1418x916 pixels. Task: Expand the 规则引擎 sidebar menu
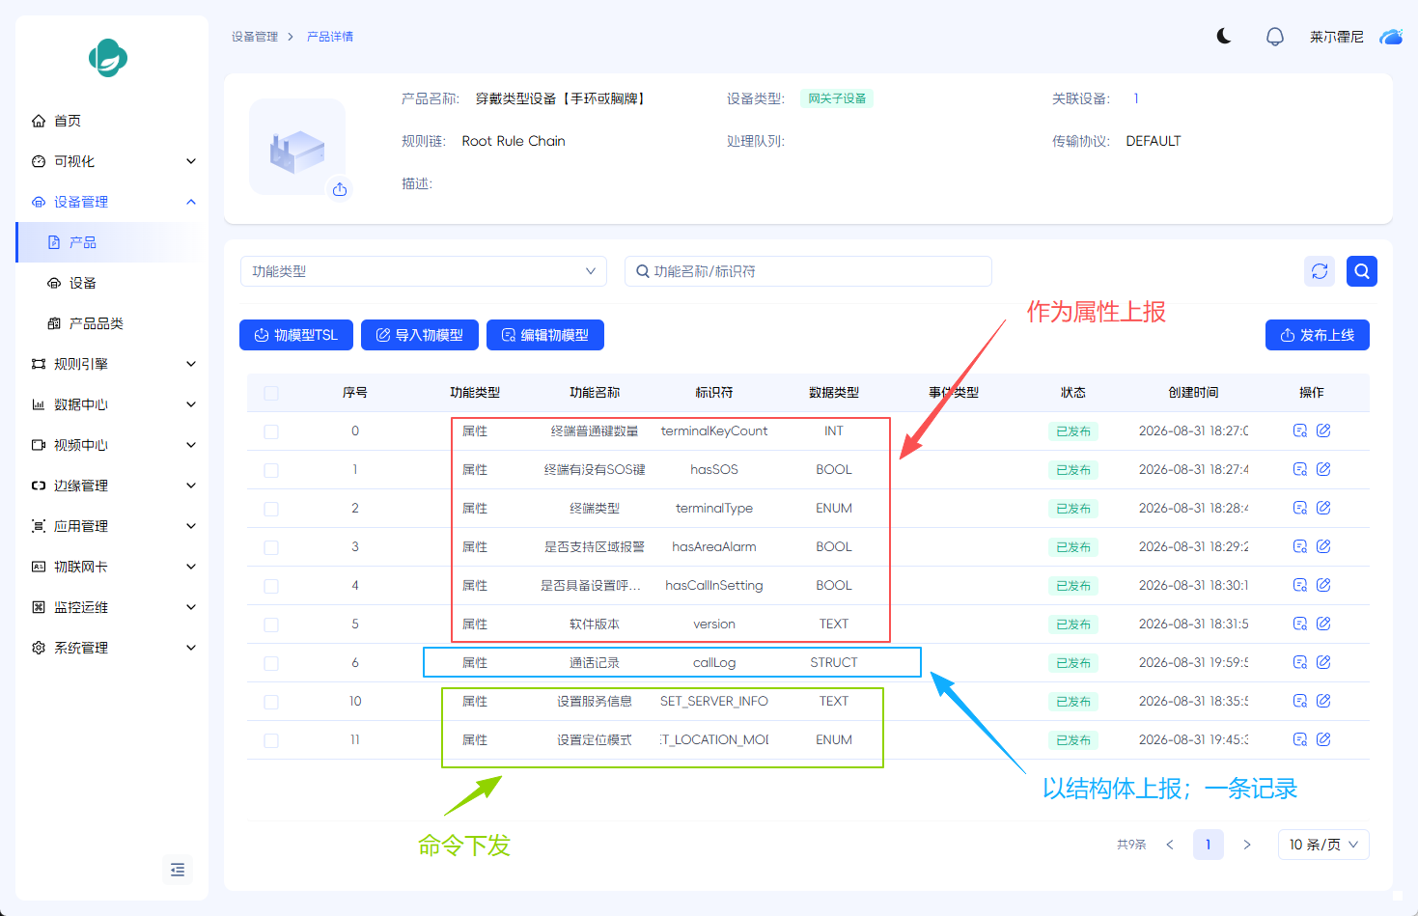[x=112, y=364]
